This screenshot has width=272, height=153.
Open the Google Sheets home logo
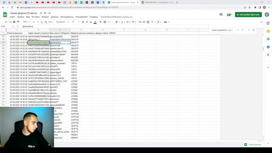pyautogui.click(x=5, y=15)
